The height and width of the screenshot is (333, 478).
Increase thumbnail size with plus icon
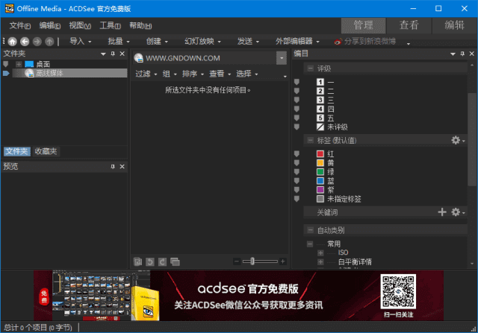click(283, 261)
